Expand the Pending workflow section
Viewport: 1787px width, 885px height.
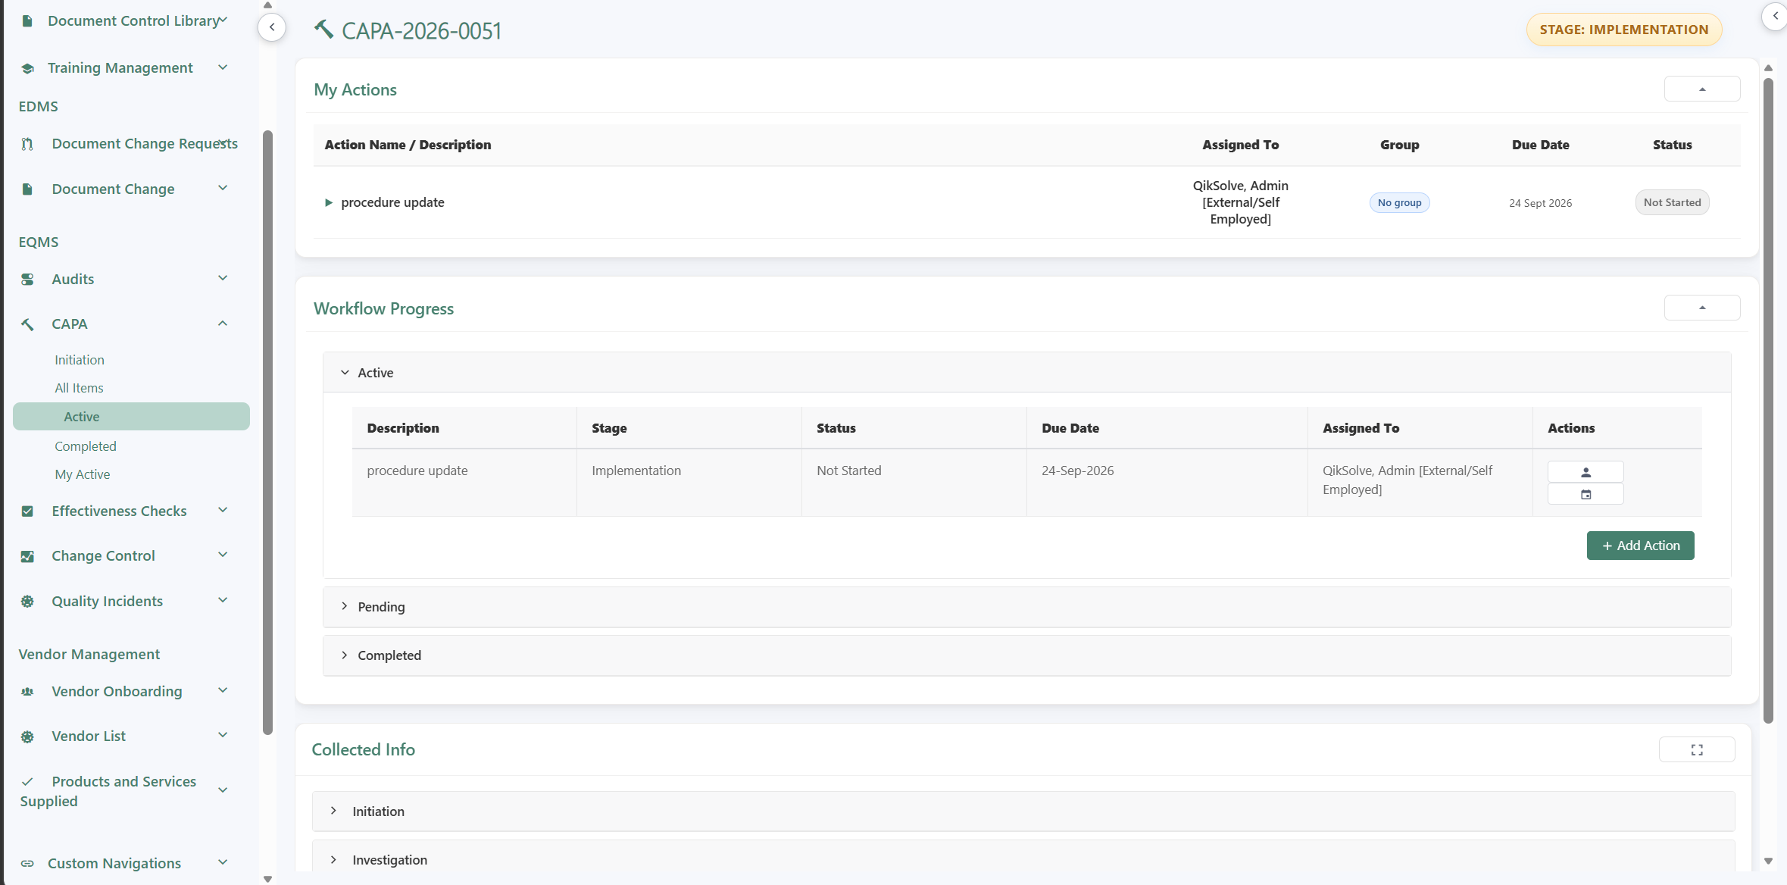(345, 606)
